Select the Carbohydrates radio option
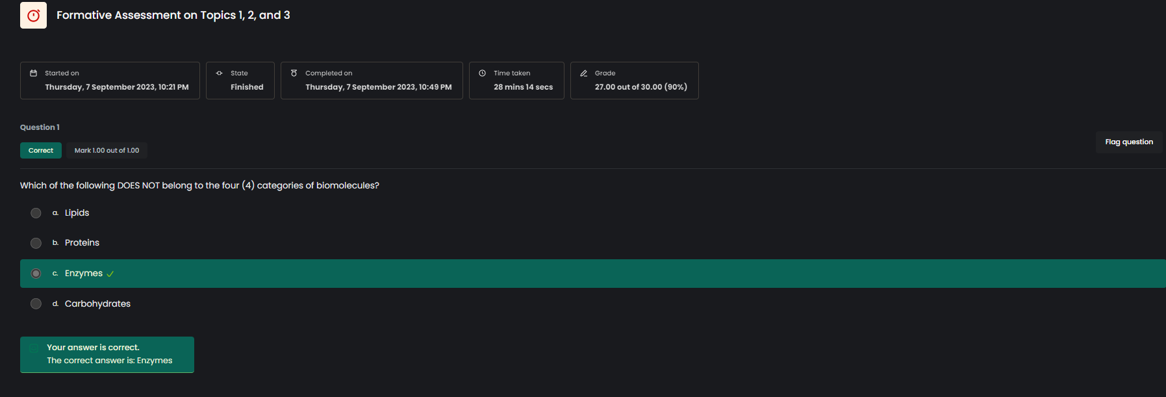Screen dimensions: 1166x397 tap(36, 303)
